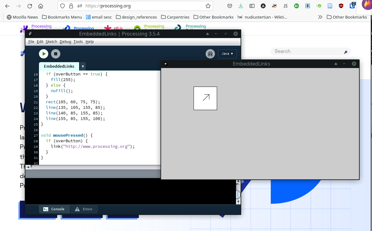Image resolution: width=372 pixels, height=231 pixels.
Task: Go forward in the Firefox browser
Action: pyautogui.click(x=19, y=6)
